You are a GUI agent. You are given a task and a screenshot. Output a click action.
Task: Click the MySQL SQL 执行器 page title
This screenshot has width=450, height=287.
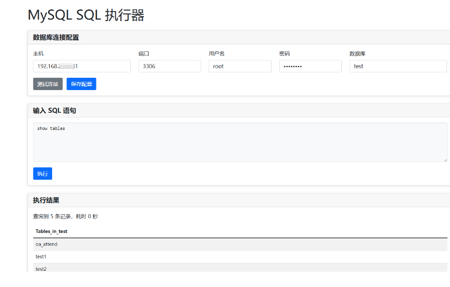[x=86, y=15]
